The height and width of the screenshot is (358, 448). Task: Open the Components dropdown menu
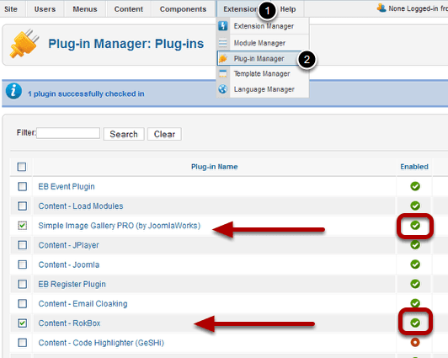coord(183,9)
